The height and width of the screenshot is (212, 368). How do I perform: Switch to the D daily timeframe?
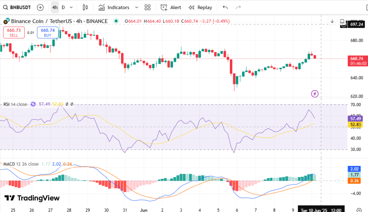tap(63, 8)
